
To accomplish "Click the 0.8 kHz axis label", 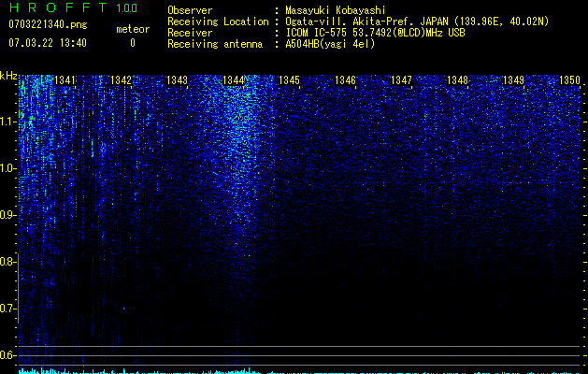I will click(7, 262).
